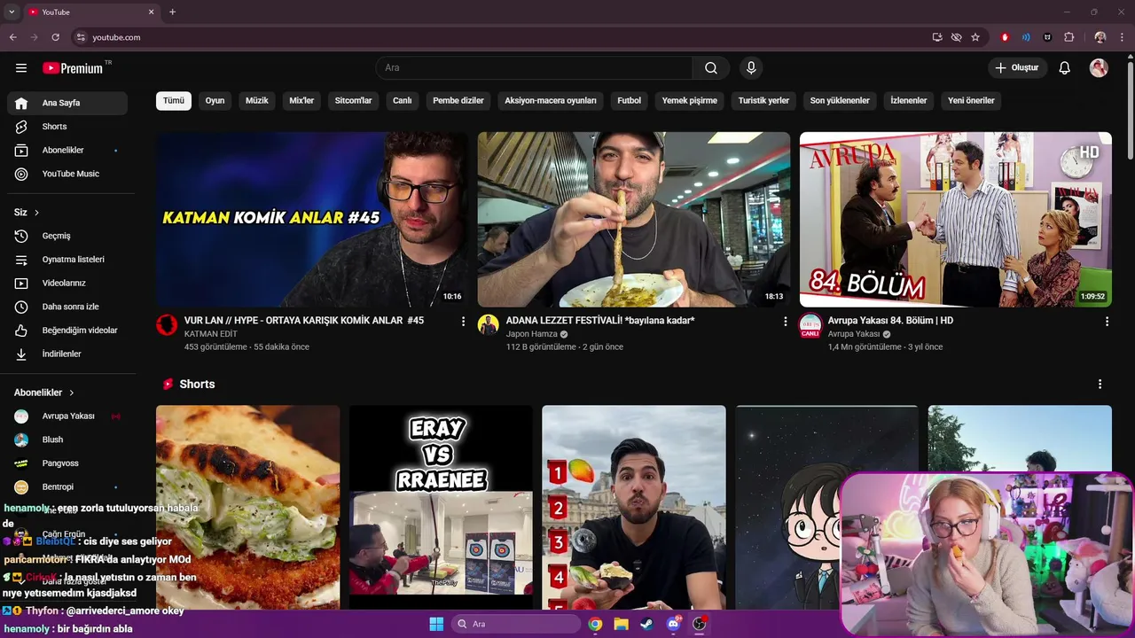Select the Son yüklenenler filter chip

tap(840, 101)
